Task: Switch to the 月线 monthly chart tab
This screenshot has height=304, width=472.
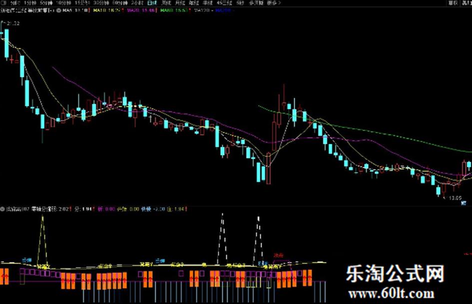Action: (x=180, y=3)
